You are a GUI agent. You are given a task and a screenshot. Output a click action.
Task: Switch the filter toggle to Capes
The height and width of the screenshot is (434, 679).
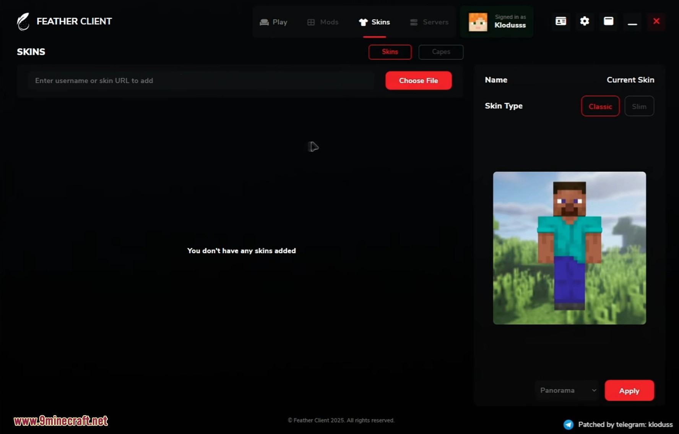441,52
